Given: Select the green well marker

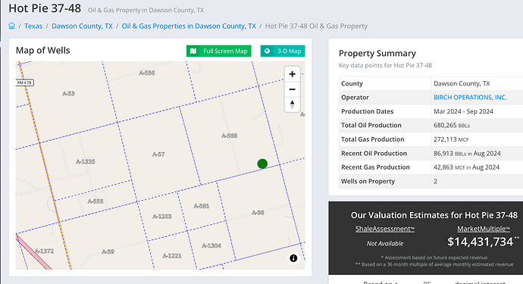Looking at the screenshot, I should click(x=262, y=164).
